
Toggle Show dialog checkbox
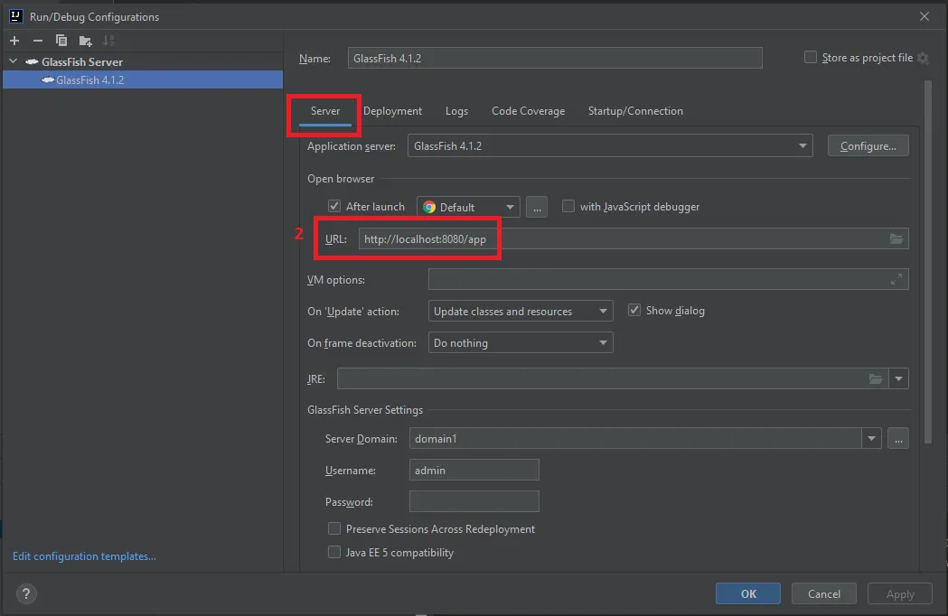point(634,310)
